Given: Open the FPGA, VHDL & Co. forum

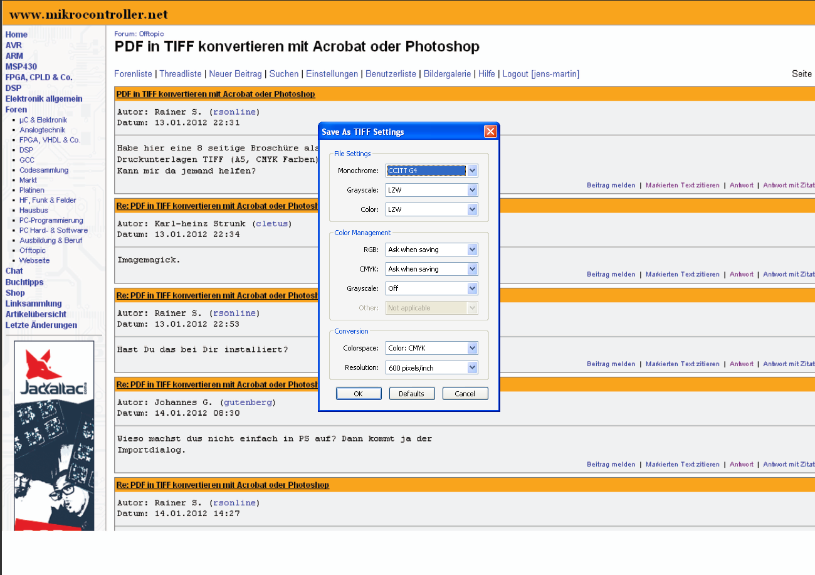Looking at the screenshot, I should click(50, 140).
